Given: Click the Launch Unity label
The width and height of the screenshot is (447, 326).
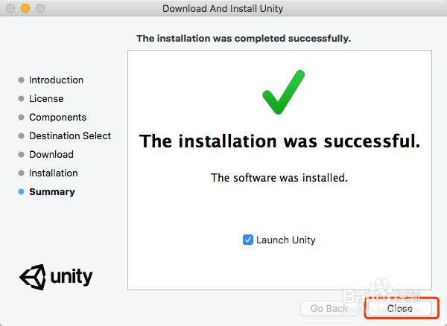Looking at the screenshot, I should (x=285, y=240).
